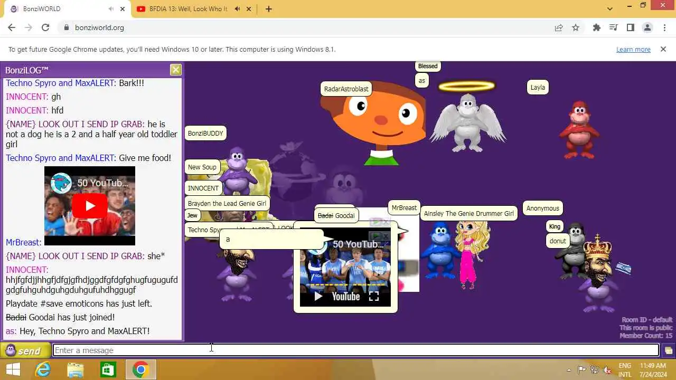The image size is (676, 380).
Task: Click the MrBreast name tag
Action: [x=404, y=207]
